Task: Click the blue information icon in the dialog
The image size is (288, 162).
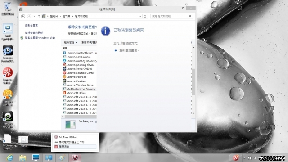Action: coord(105,31)
